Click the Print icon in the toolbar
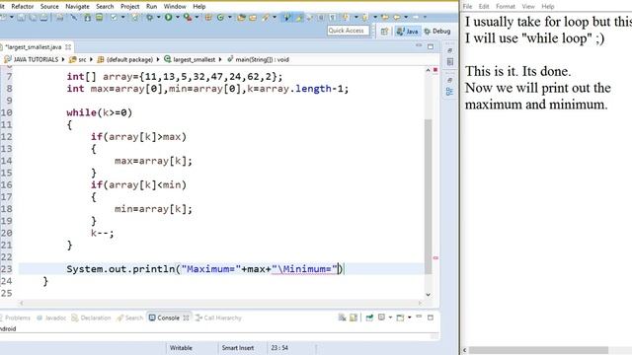 click(x=59, y=18)
